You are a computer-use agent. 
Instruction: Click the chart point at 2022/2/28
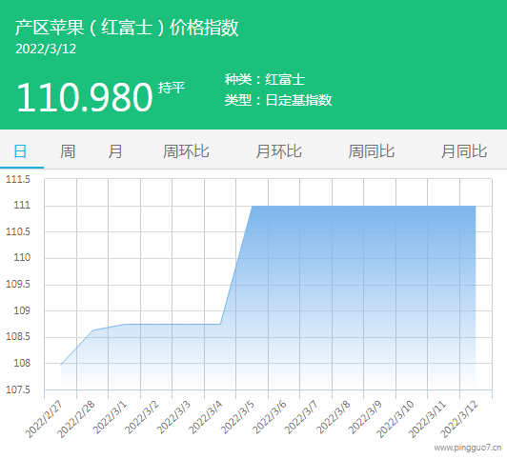point(92,330)
